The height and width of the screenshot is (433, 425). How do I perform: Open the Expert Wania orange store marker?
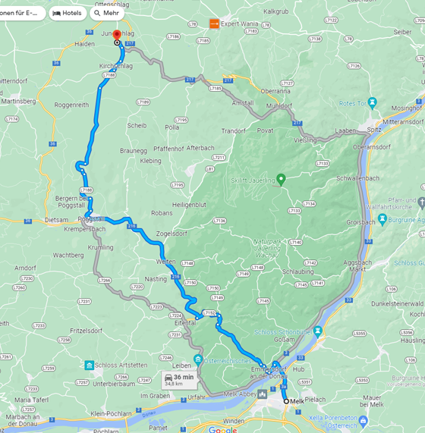(x=214, y=24)
